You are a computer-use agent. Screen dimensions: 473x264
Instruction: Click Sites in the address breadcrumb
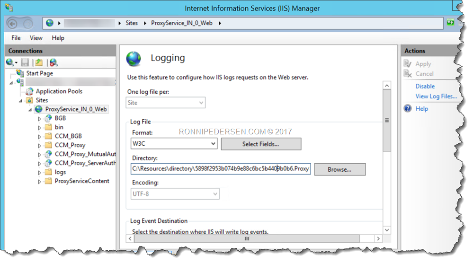point(132,23)
